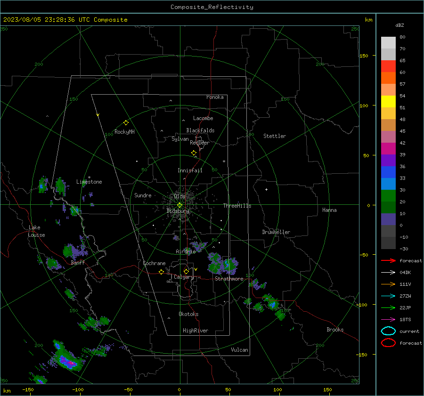The width and height of the screenshot is (424, 396).
Task: Click the Airdrie city label
Action: click(x=186, y=251)
